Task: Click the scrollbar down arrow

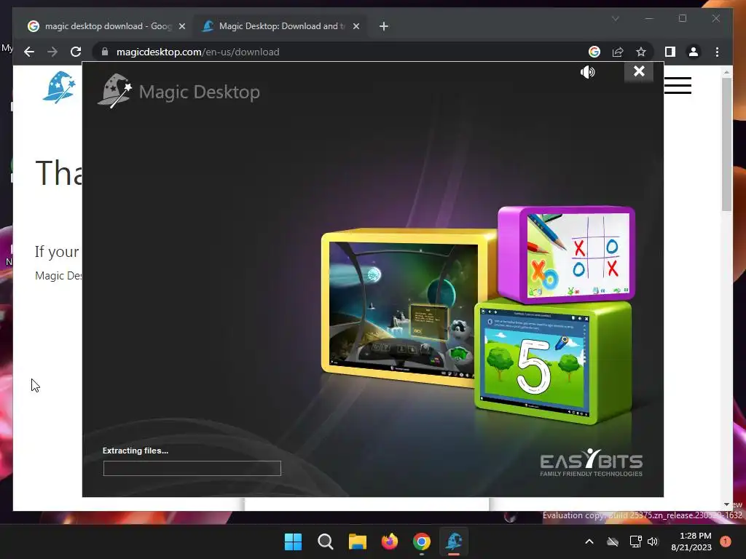Action: [x=726, y=504]
